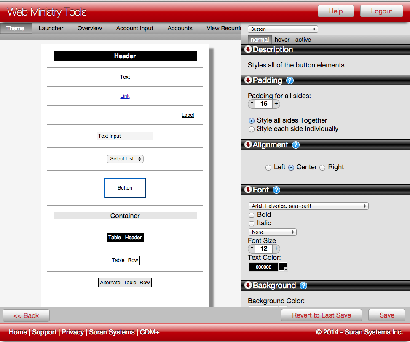Viewport: 410px width, 342px height.
Task: Collapse the Background section arrow icon
Action: (x=248, y=286)
